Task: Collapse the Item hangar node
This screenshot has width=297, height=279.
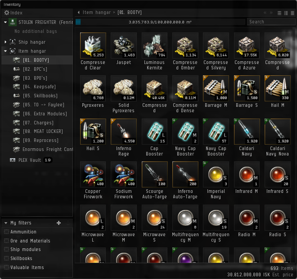Action: pos(5,51)
